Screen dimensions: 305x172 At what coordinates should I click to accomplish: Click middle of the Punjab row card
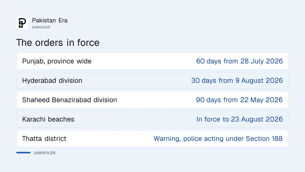(152, 61)
